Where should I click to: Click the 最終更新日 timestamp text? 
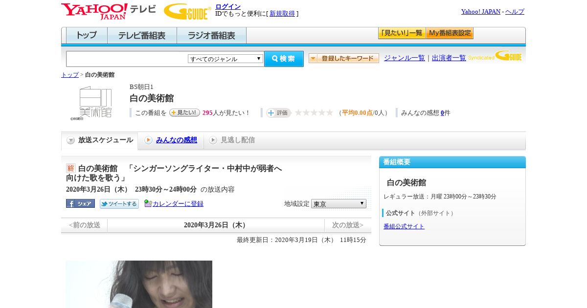click(301, 240)
